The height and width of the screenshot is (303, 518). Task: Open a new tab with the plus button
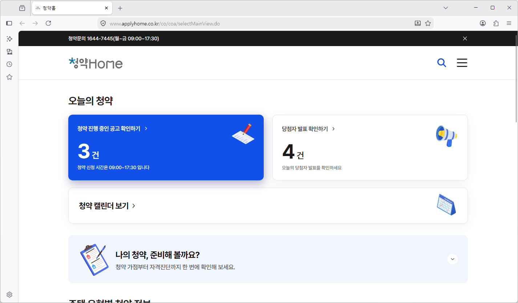tap(120, 8)
